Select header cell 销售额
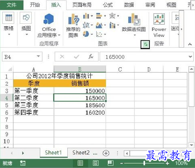Viewport: 195px width, 168px height. 80,83
